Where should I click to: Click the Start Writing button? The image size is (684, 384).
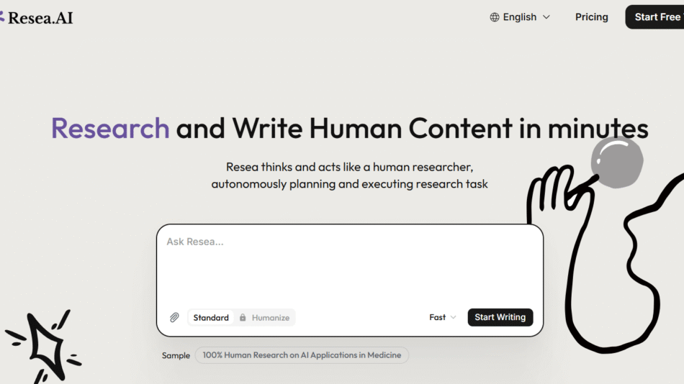coord(500,317)
